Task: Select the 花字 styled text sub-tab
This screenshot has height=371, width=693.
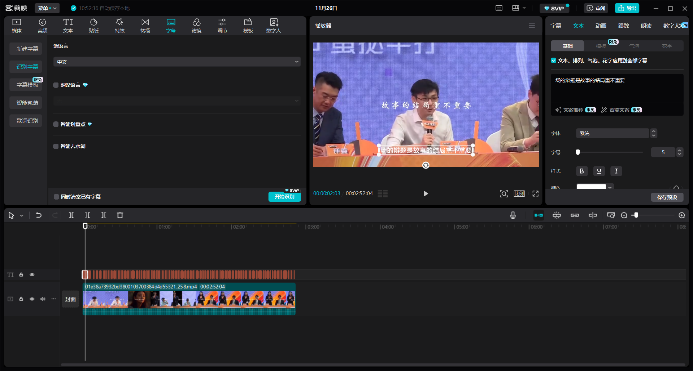Action: pyautogui.click(x=667, y=46)
